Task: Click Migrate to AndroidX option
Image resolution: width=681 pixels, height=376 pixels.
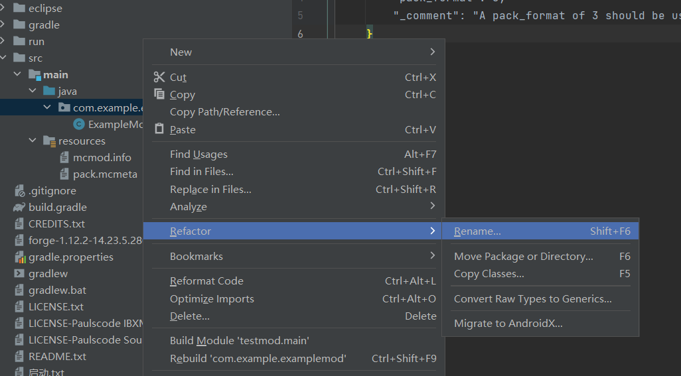Action: pyautogui.click(x=508, y=324)
